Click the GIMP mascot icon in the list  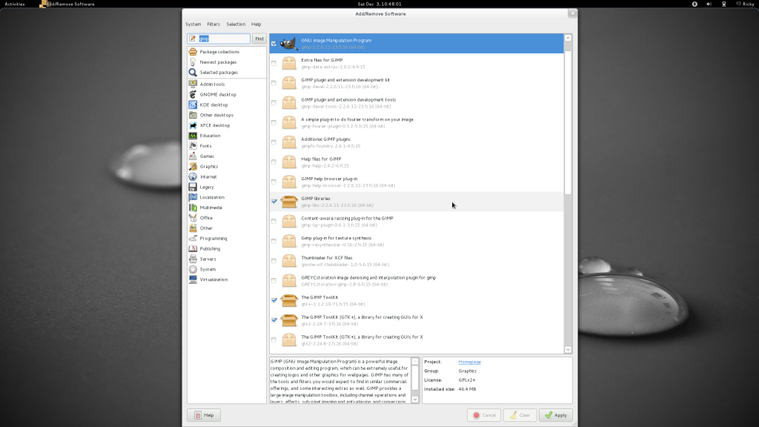point(288,43)
